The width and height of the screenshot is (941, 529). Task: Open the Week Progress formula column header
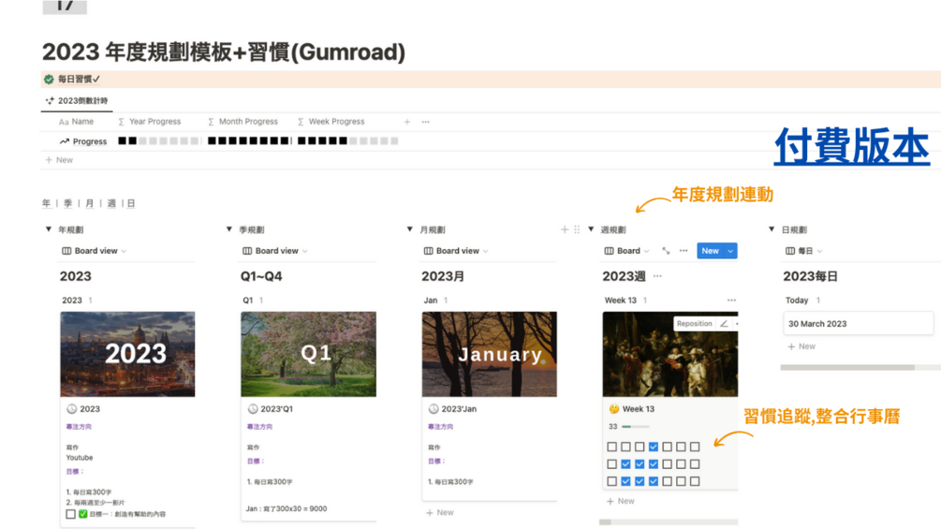331,122
